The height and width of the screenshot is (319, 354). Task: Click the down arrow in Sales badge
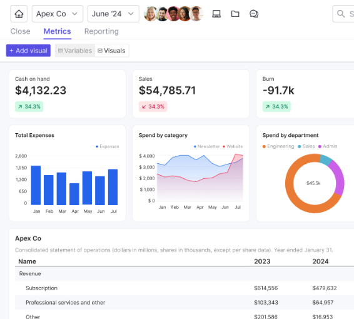(x=144, y=106)
